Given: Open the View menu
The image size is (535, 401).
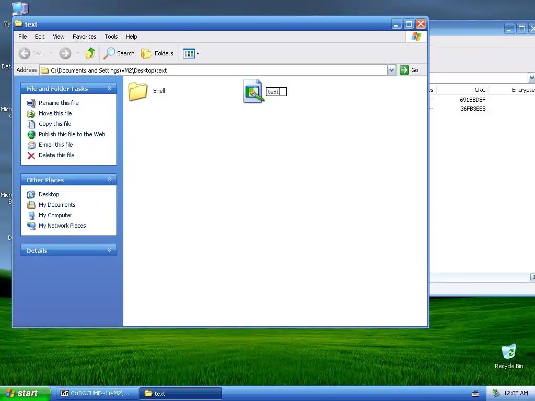Looking at the screenshot, I should 59,37.
